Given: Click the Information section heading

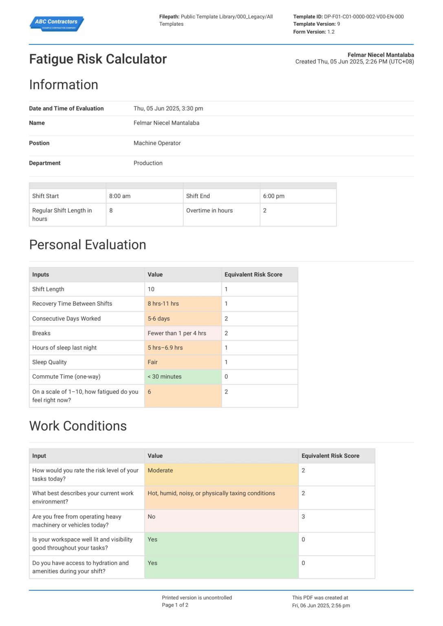Looking at the screenshot, I should pyautogui.click(x=64, y=85).
